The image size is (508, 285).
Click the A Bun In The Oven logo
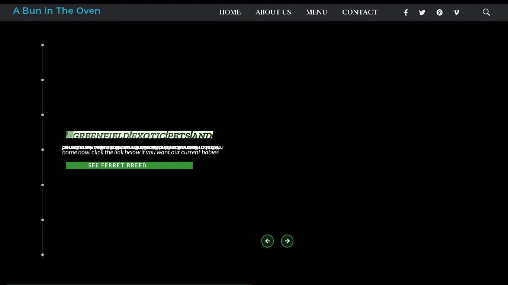click(x=57, y=11)
